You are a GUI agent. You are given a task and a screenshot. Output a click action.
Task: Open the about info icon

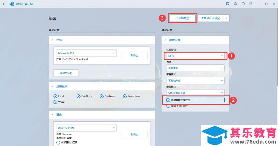click(x=243, y=4)
